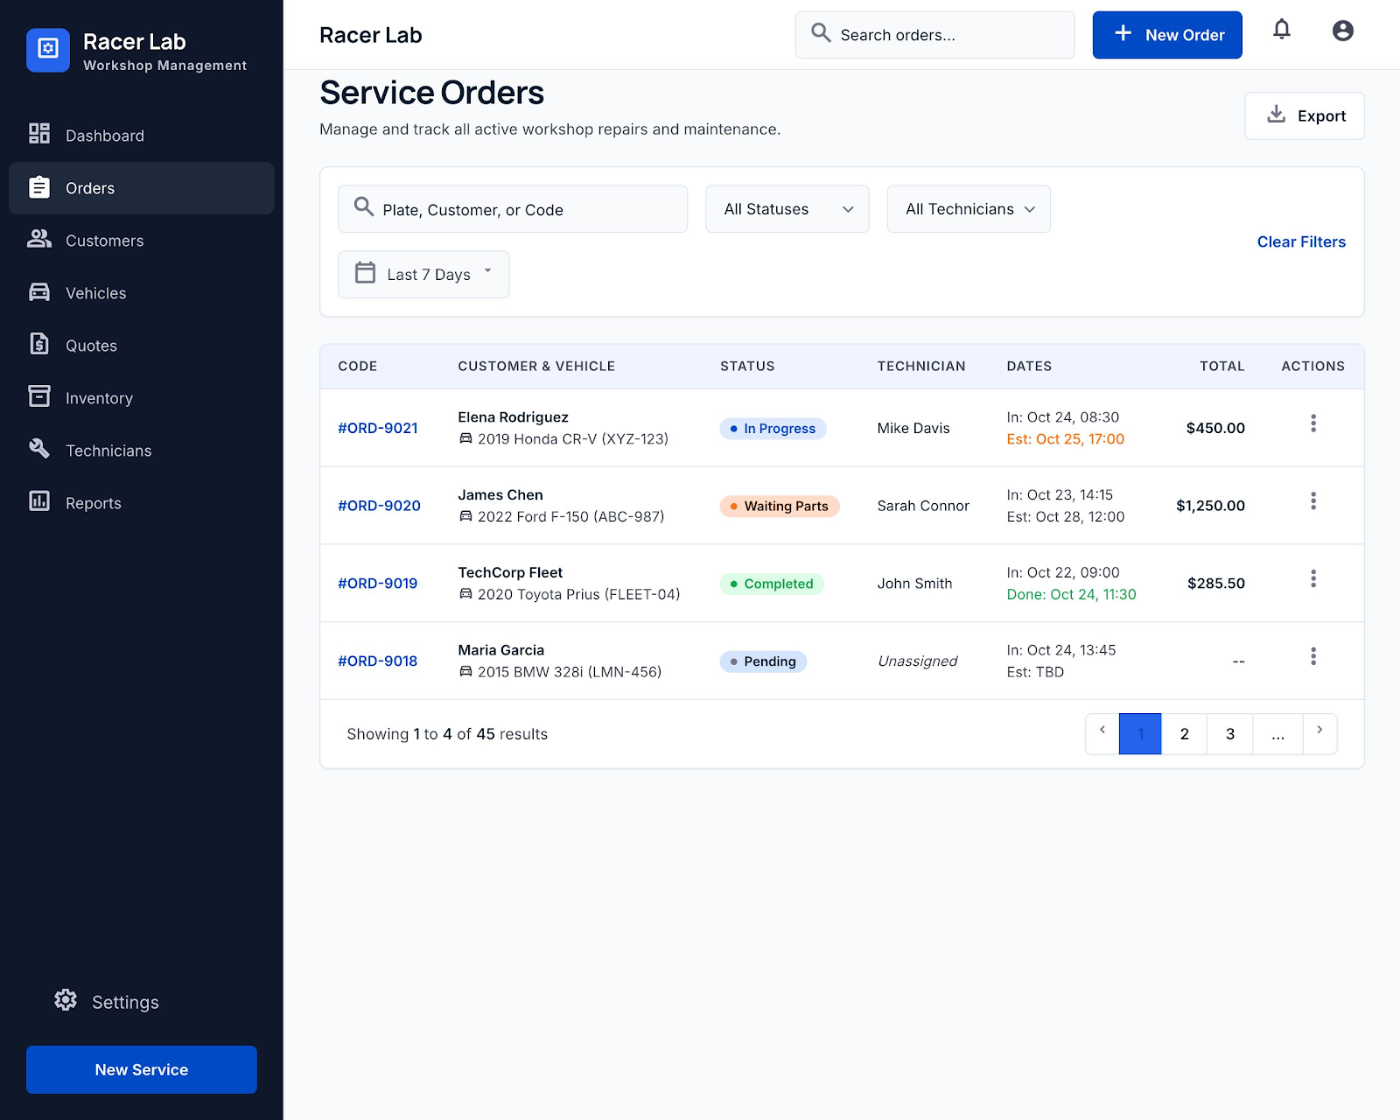Open order #ORD-9018 link

tap(378, 661)
